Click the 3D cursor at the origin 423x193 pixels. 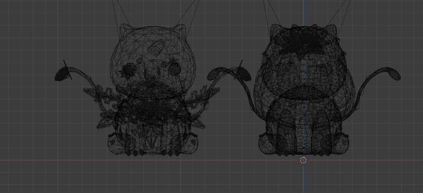click(303, 160)
